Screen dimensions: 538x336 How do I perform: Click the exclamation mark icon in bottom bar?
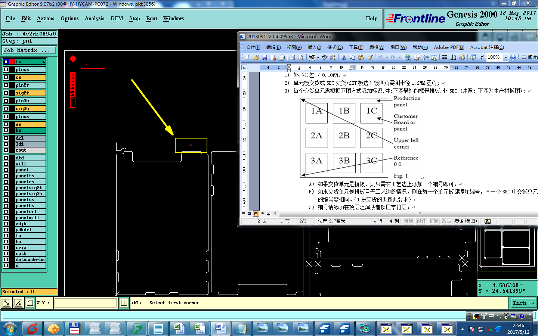124,303
